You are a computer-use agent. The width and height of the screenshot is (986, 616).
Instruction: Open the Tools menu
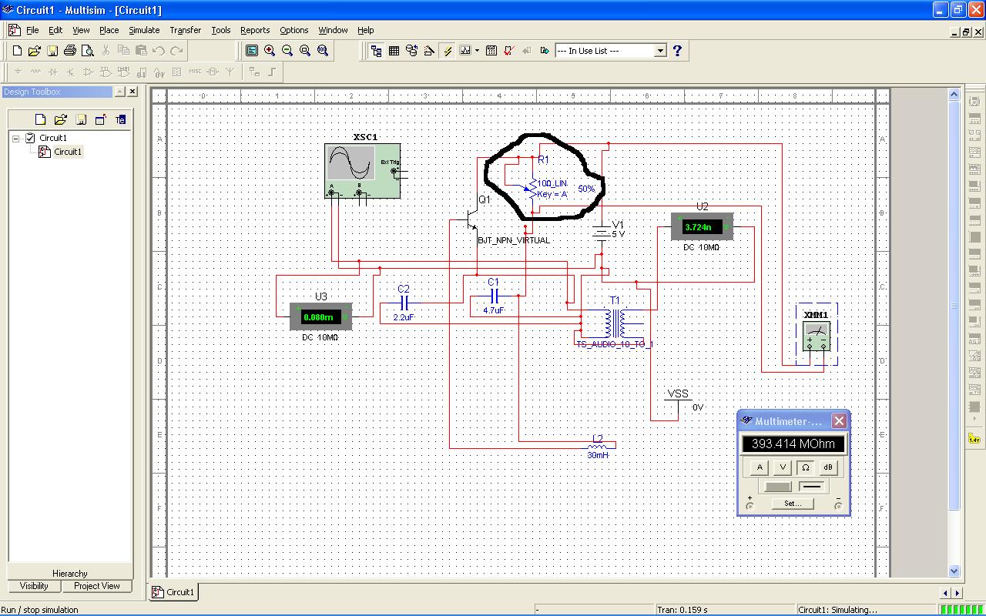click(221, 30)
